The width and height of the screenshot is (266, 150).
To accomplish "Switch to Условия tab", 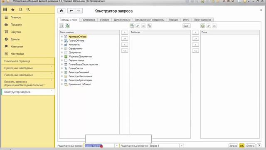I will [104, 20].
